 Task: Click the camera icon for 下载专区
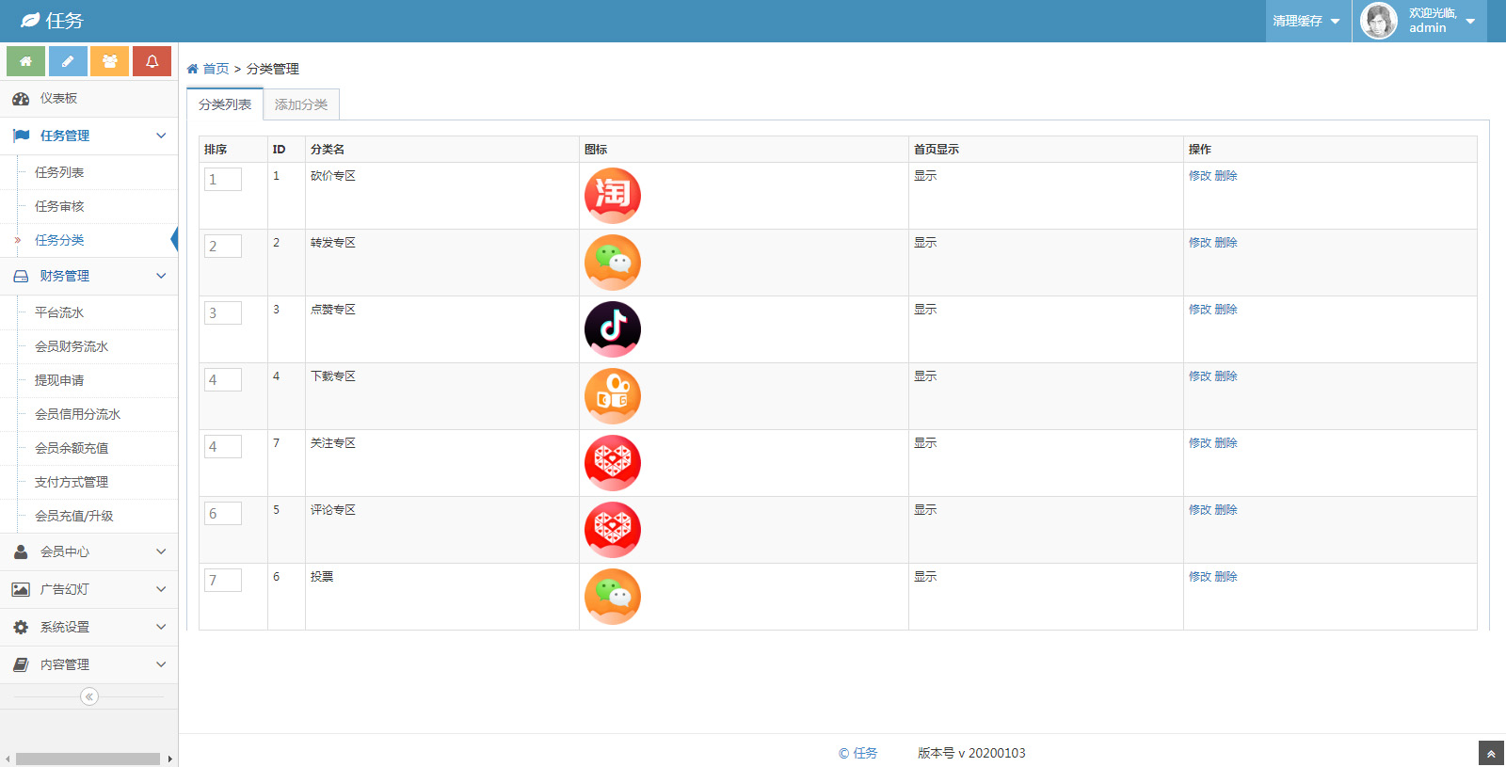[613, 396]
